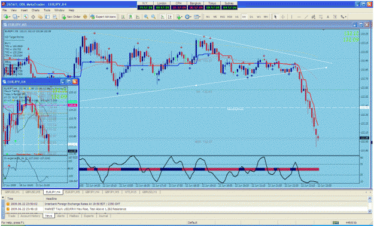Screen dimensions: 374x226
Task: Select the Fibonacci Retracement tool
Action: (321, 17)
